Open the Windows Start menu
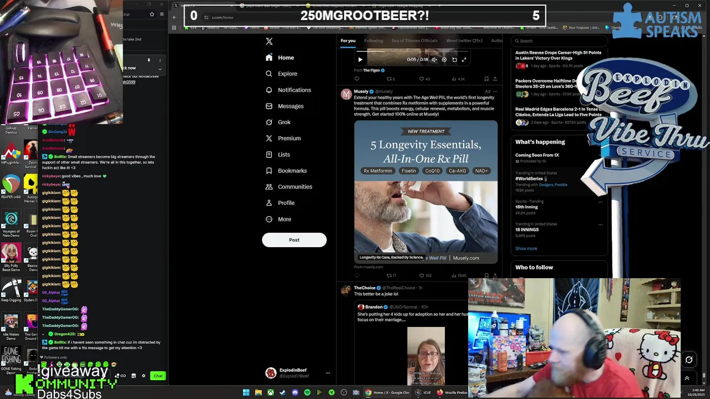Screen dimensions: 710x399 246,392
